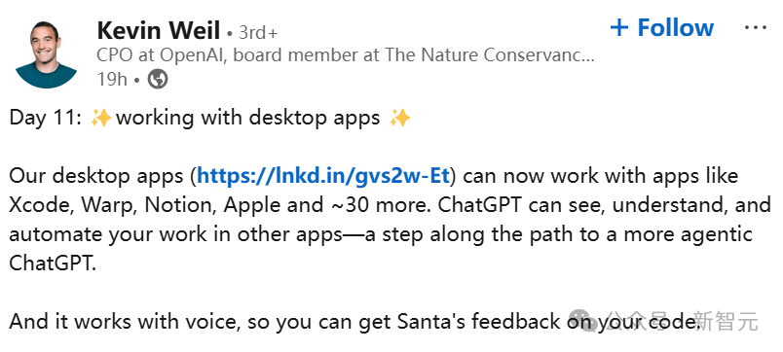Click the 3rd+ connection degree label
The height and width of the screenshot is (352, 783).
click(x=258, y=33)
